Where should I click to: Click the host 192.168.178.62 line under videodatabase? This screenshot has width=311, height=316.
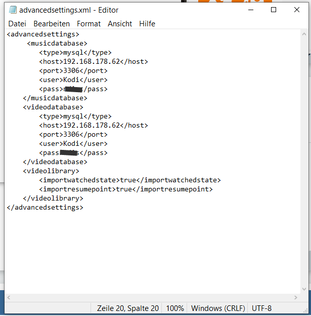tap(94, 126)
